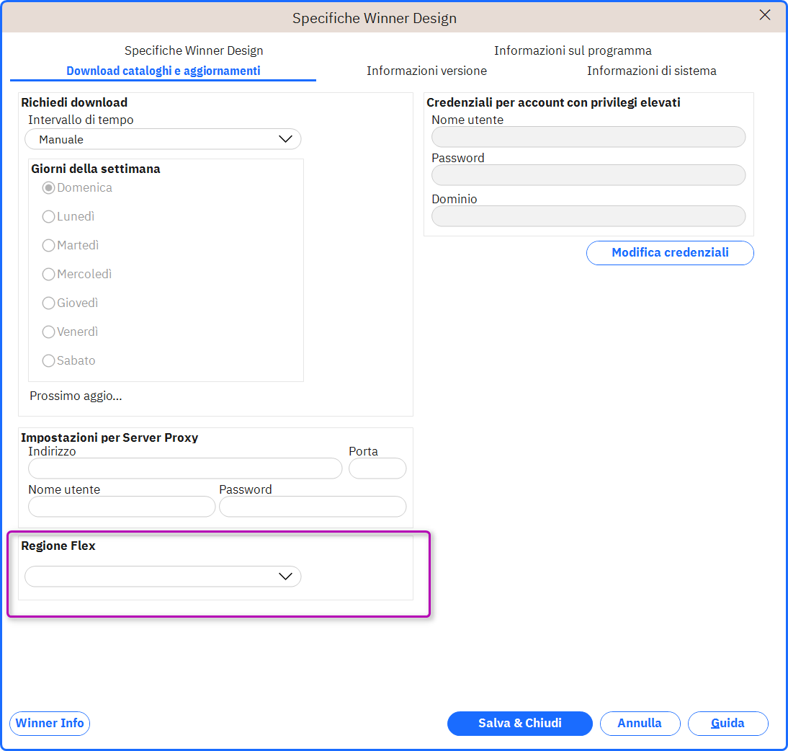Click Salva & Chiudi button
The height and width of the screenshot is (751, 788).
pos(519,724)
